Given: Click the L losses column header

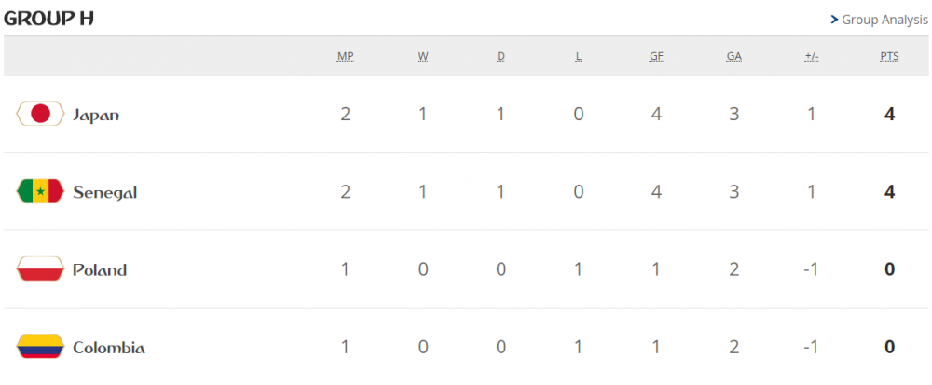Looking at the screenshot, I should 579,56.
